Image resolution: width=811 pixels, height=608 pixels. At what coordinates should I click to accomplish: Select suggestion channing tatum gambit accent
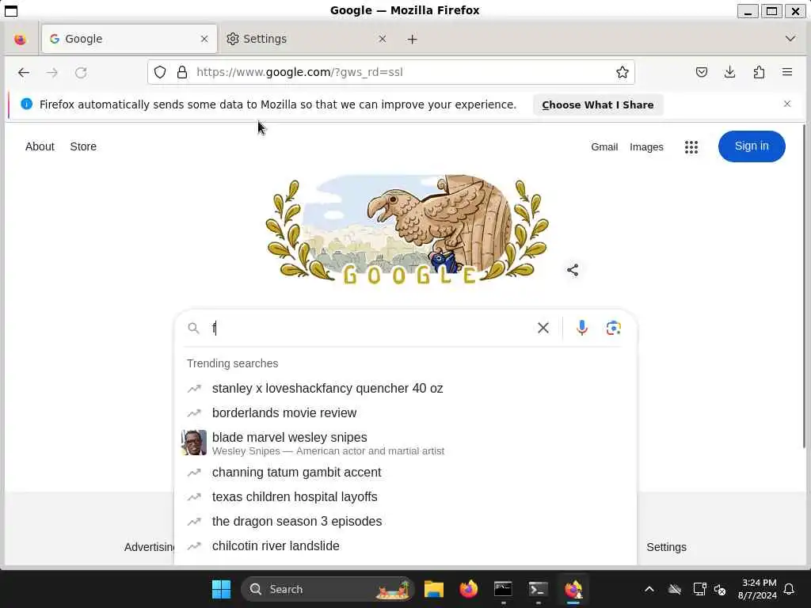pos(405,472)
